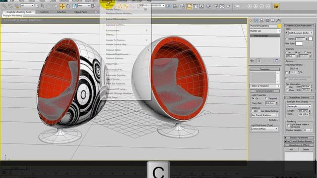Enable Light Shape Visible in Rendering
The image size is (317, 178).
(x=288, y=126)
